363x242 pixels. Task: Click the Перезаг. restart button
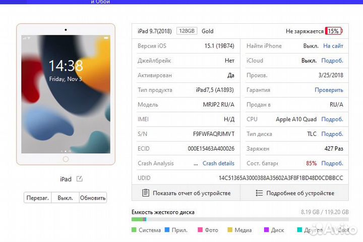point(37,198)
